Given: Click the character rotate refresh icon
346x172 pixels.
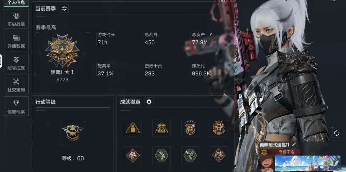Looking at the screenshot, I should point(337,133).
